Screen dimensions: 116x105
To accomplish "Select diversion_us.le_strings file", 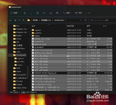I will tap(72, 53).
